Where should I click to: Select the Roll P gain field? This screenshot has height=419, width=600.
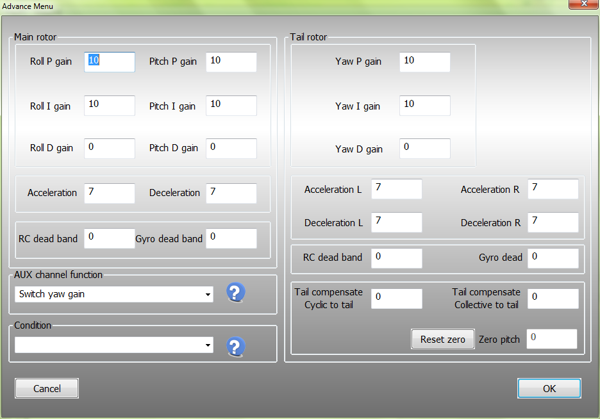click(x=110, y=62)
